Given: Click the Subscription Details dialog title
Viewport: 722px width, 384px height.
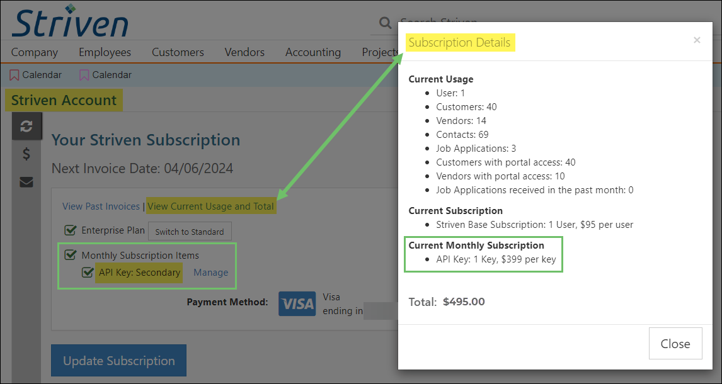Looking at the screenshot, I should click(459, 43).
